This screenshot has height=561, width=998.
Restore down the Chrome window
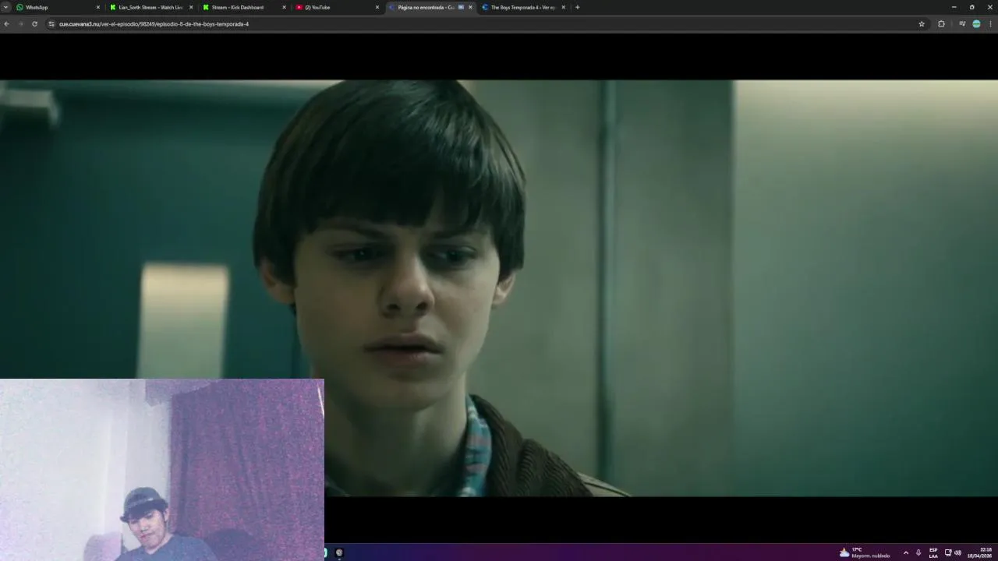(971, 7)
